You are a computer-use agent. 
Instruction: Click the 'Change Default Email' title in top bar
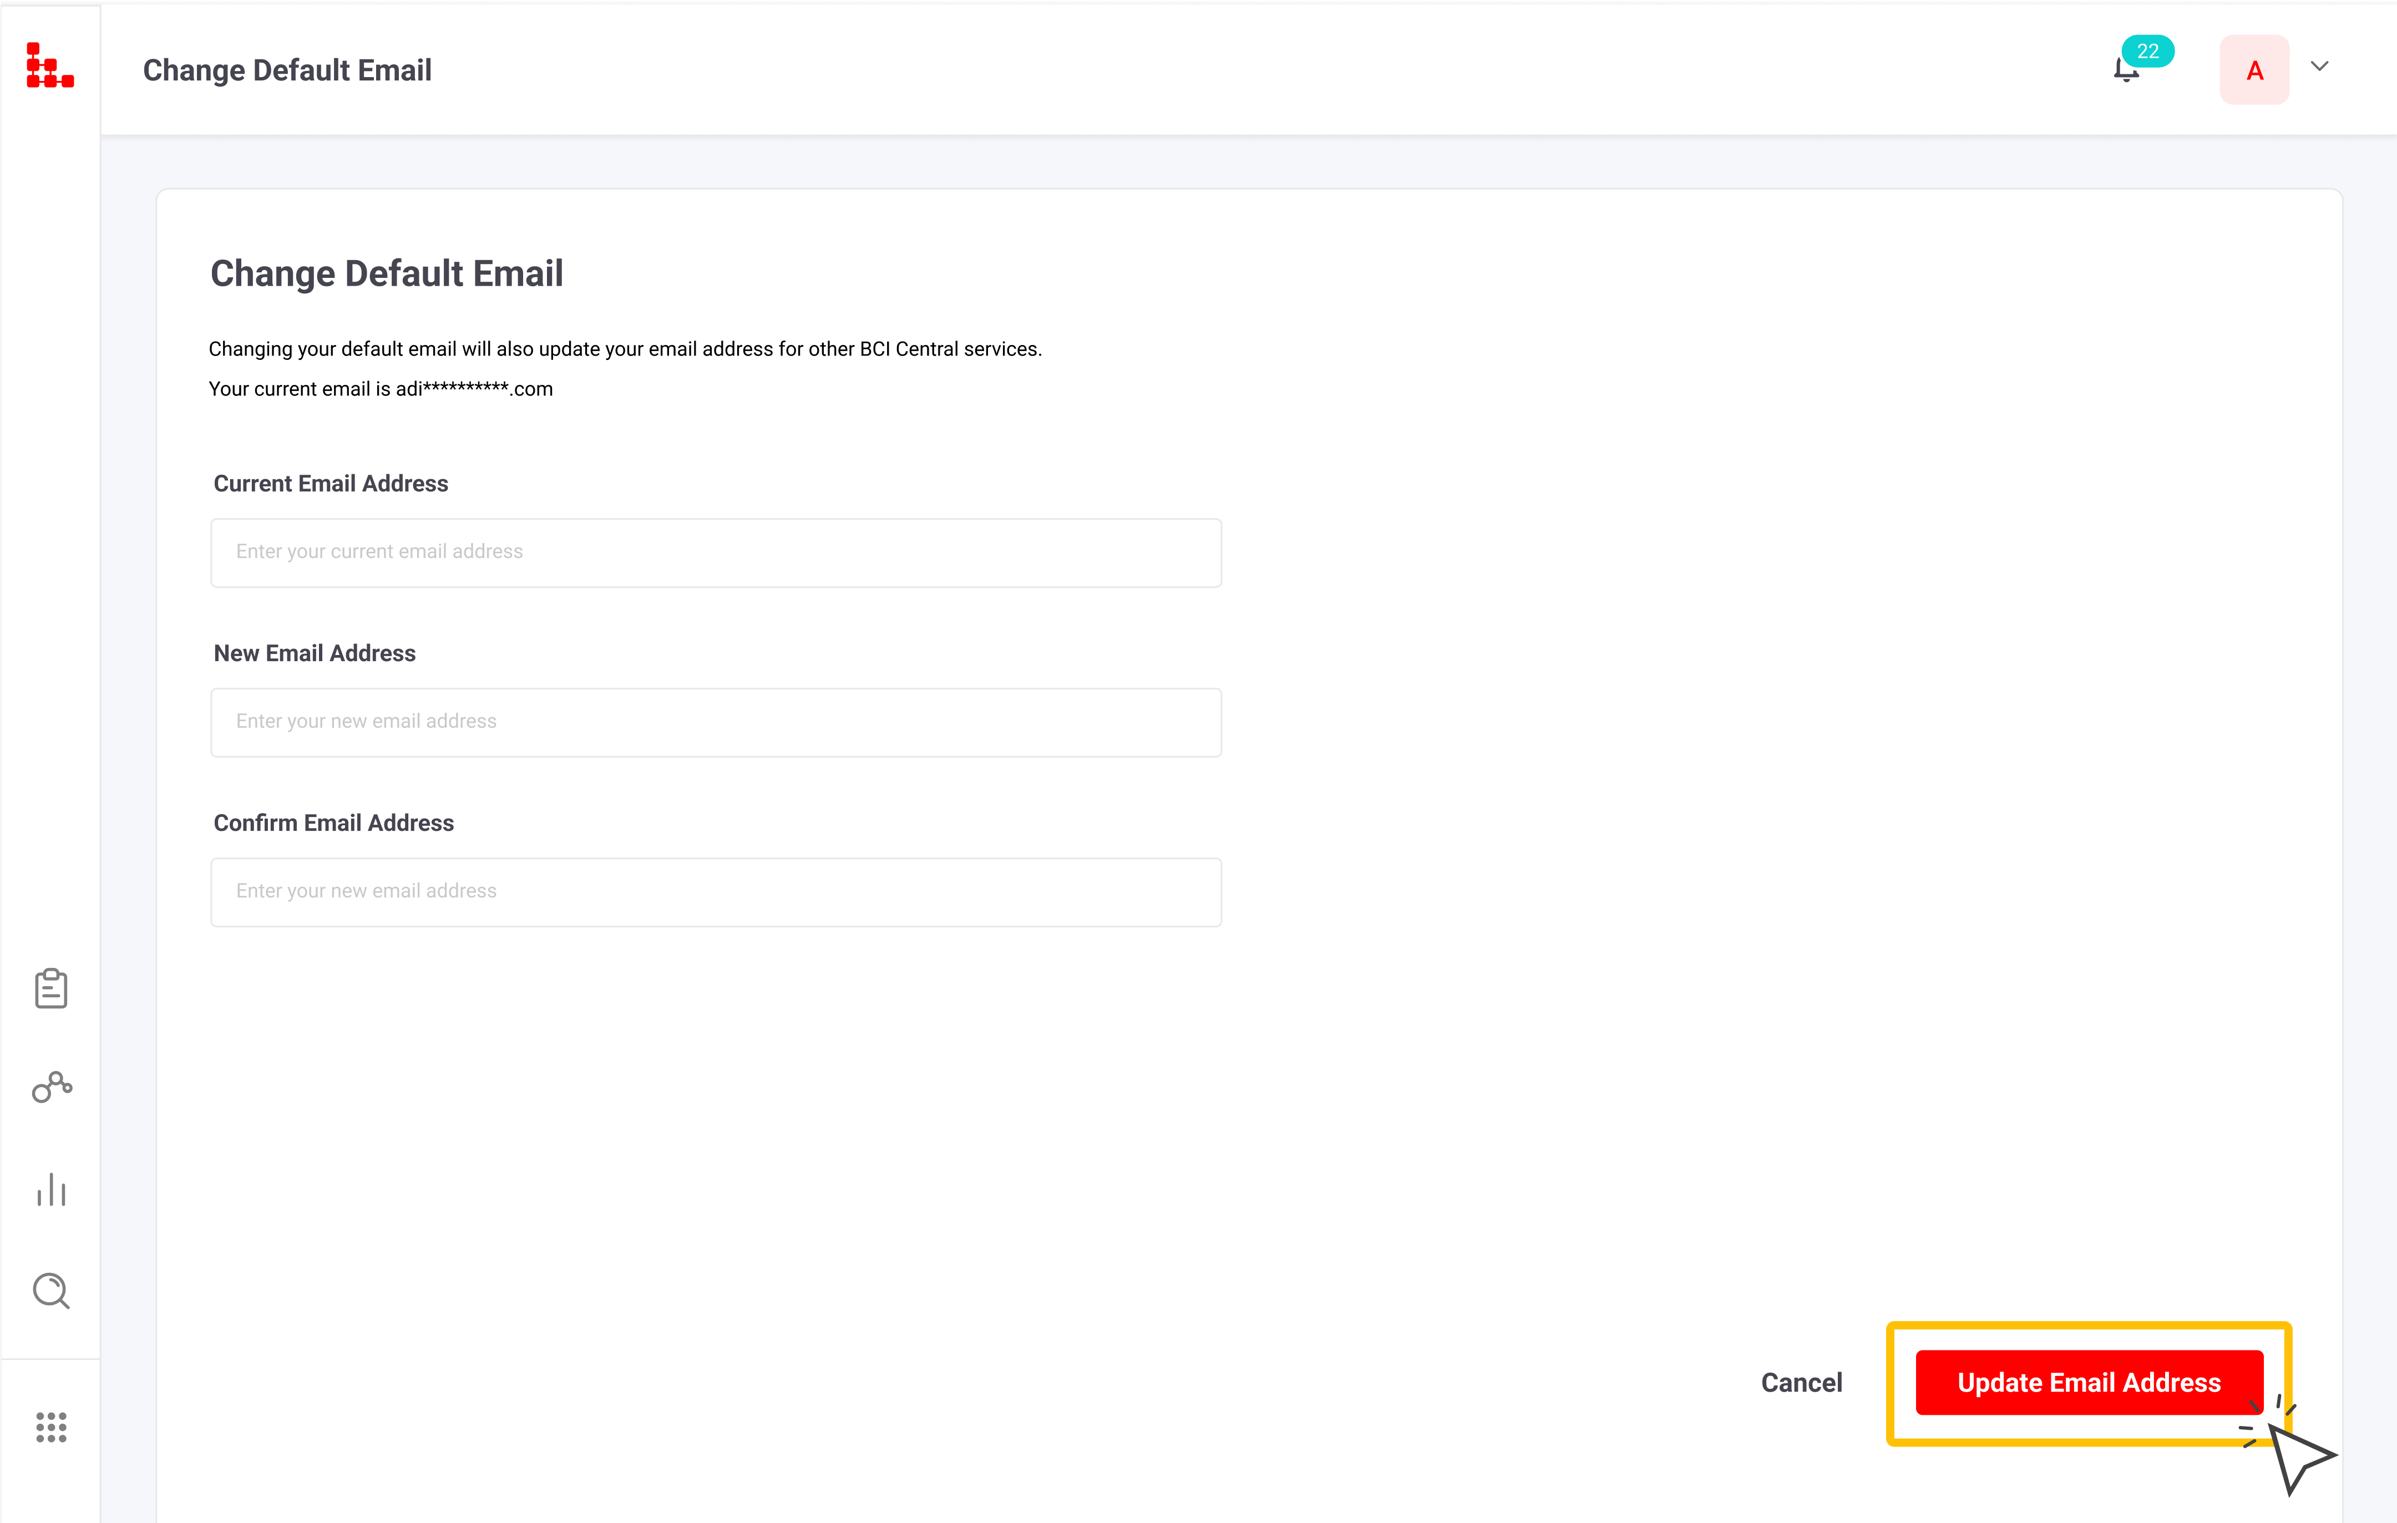(x=287, y=70)
